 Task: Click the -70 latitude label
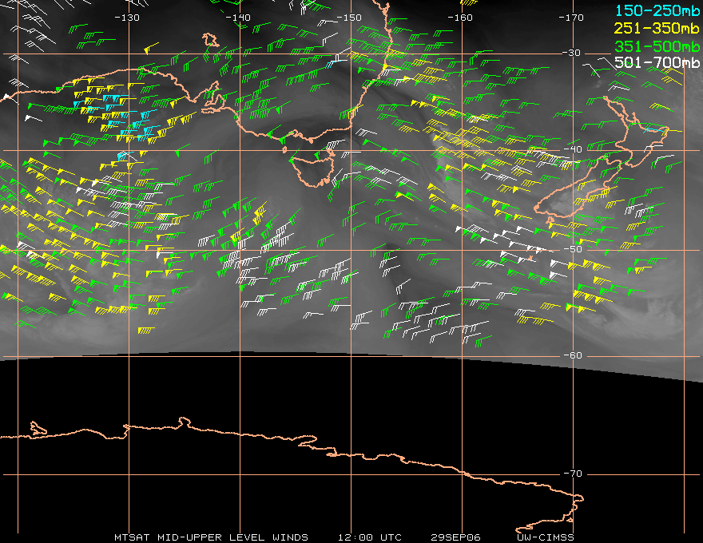point(572,474)
